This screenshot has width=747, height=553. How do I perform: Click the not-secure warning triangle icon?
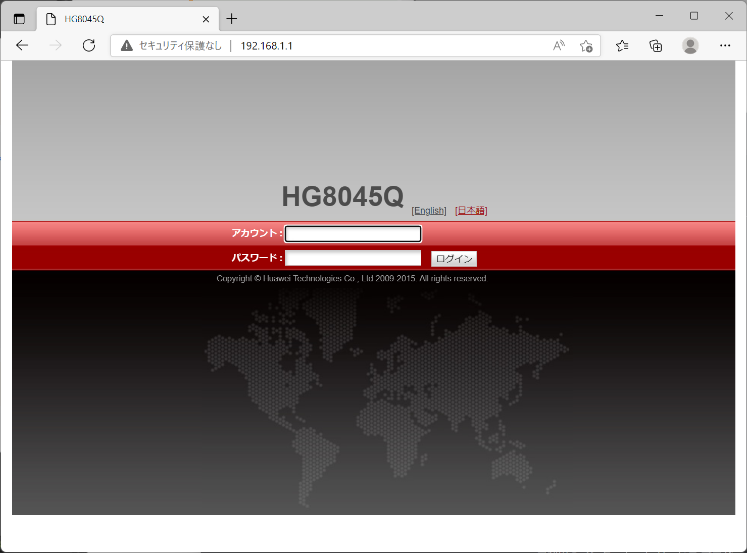(127, 46)
